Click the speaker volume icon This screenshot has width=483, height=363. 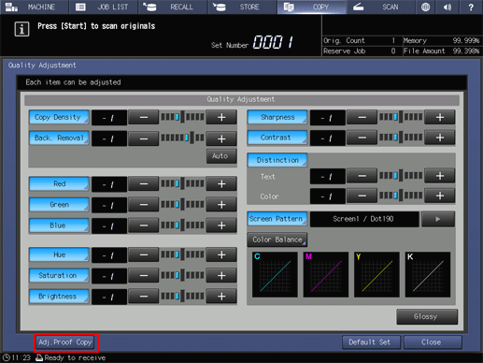447,7
